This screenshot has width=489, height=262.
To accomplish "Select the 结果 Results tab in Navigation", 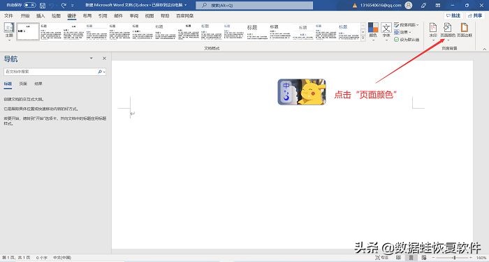I will pos(38,84).
